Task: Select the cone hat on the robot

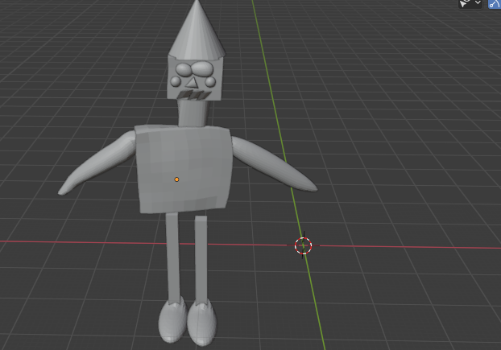Action: [195, 34]
